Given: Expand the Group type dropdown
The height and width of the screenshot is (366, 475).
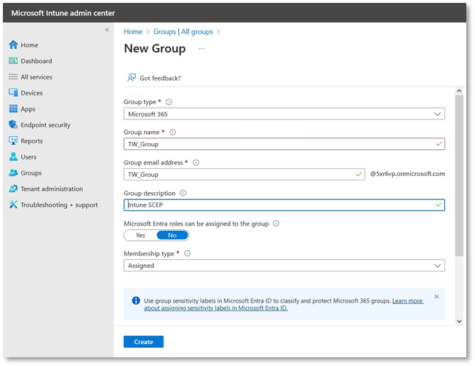Looking at the screenshot, I should [284, 114].
